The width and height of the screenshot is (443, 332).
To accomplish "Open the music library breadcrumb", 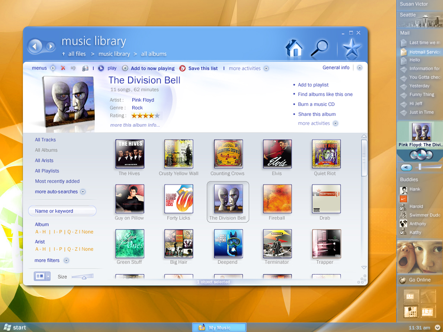I will [x=114, y=54].
